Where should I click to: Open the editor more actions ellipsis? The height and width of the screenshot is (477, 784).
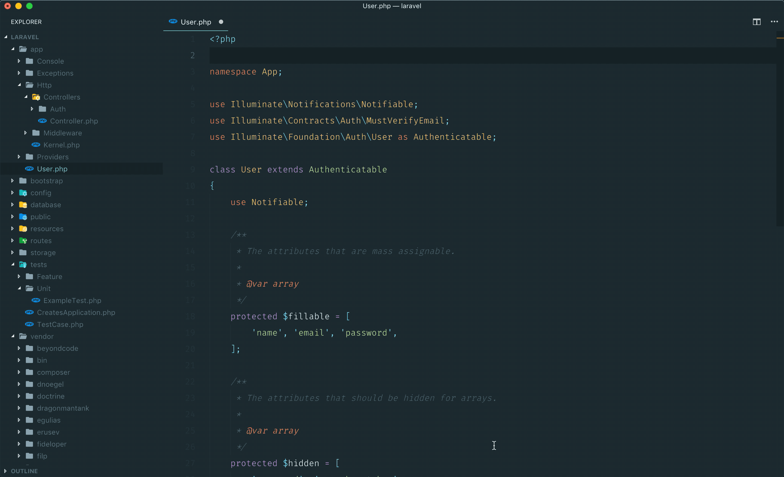tap(774, 22)
